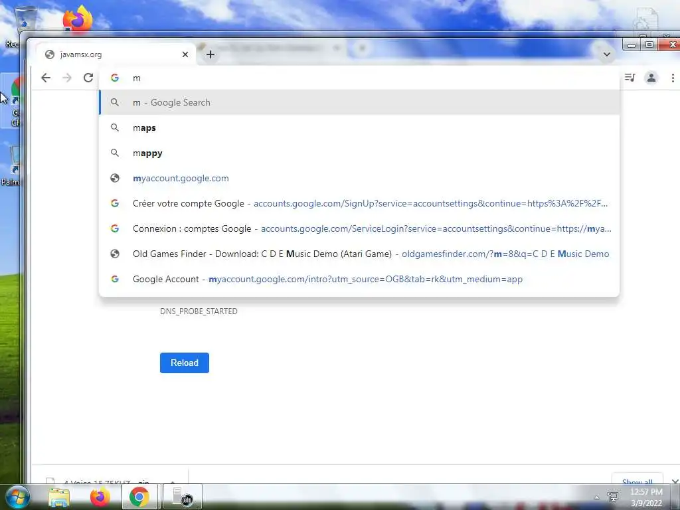Open the myaccount.google.com suggestion

pyautogui.click(x=359, y=178)
